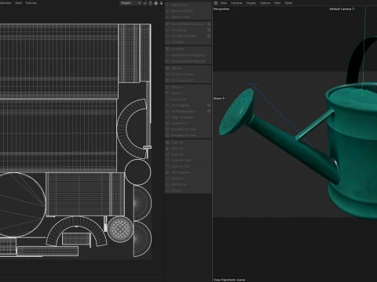Run Cycle UV CCW

(x=188, y=161)
